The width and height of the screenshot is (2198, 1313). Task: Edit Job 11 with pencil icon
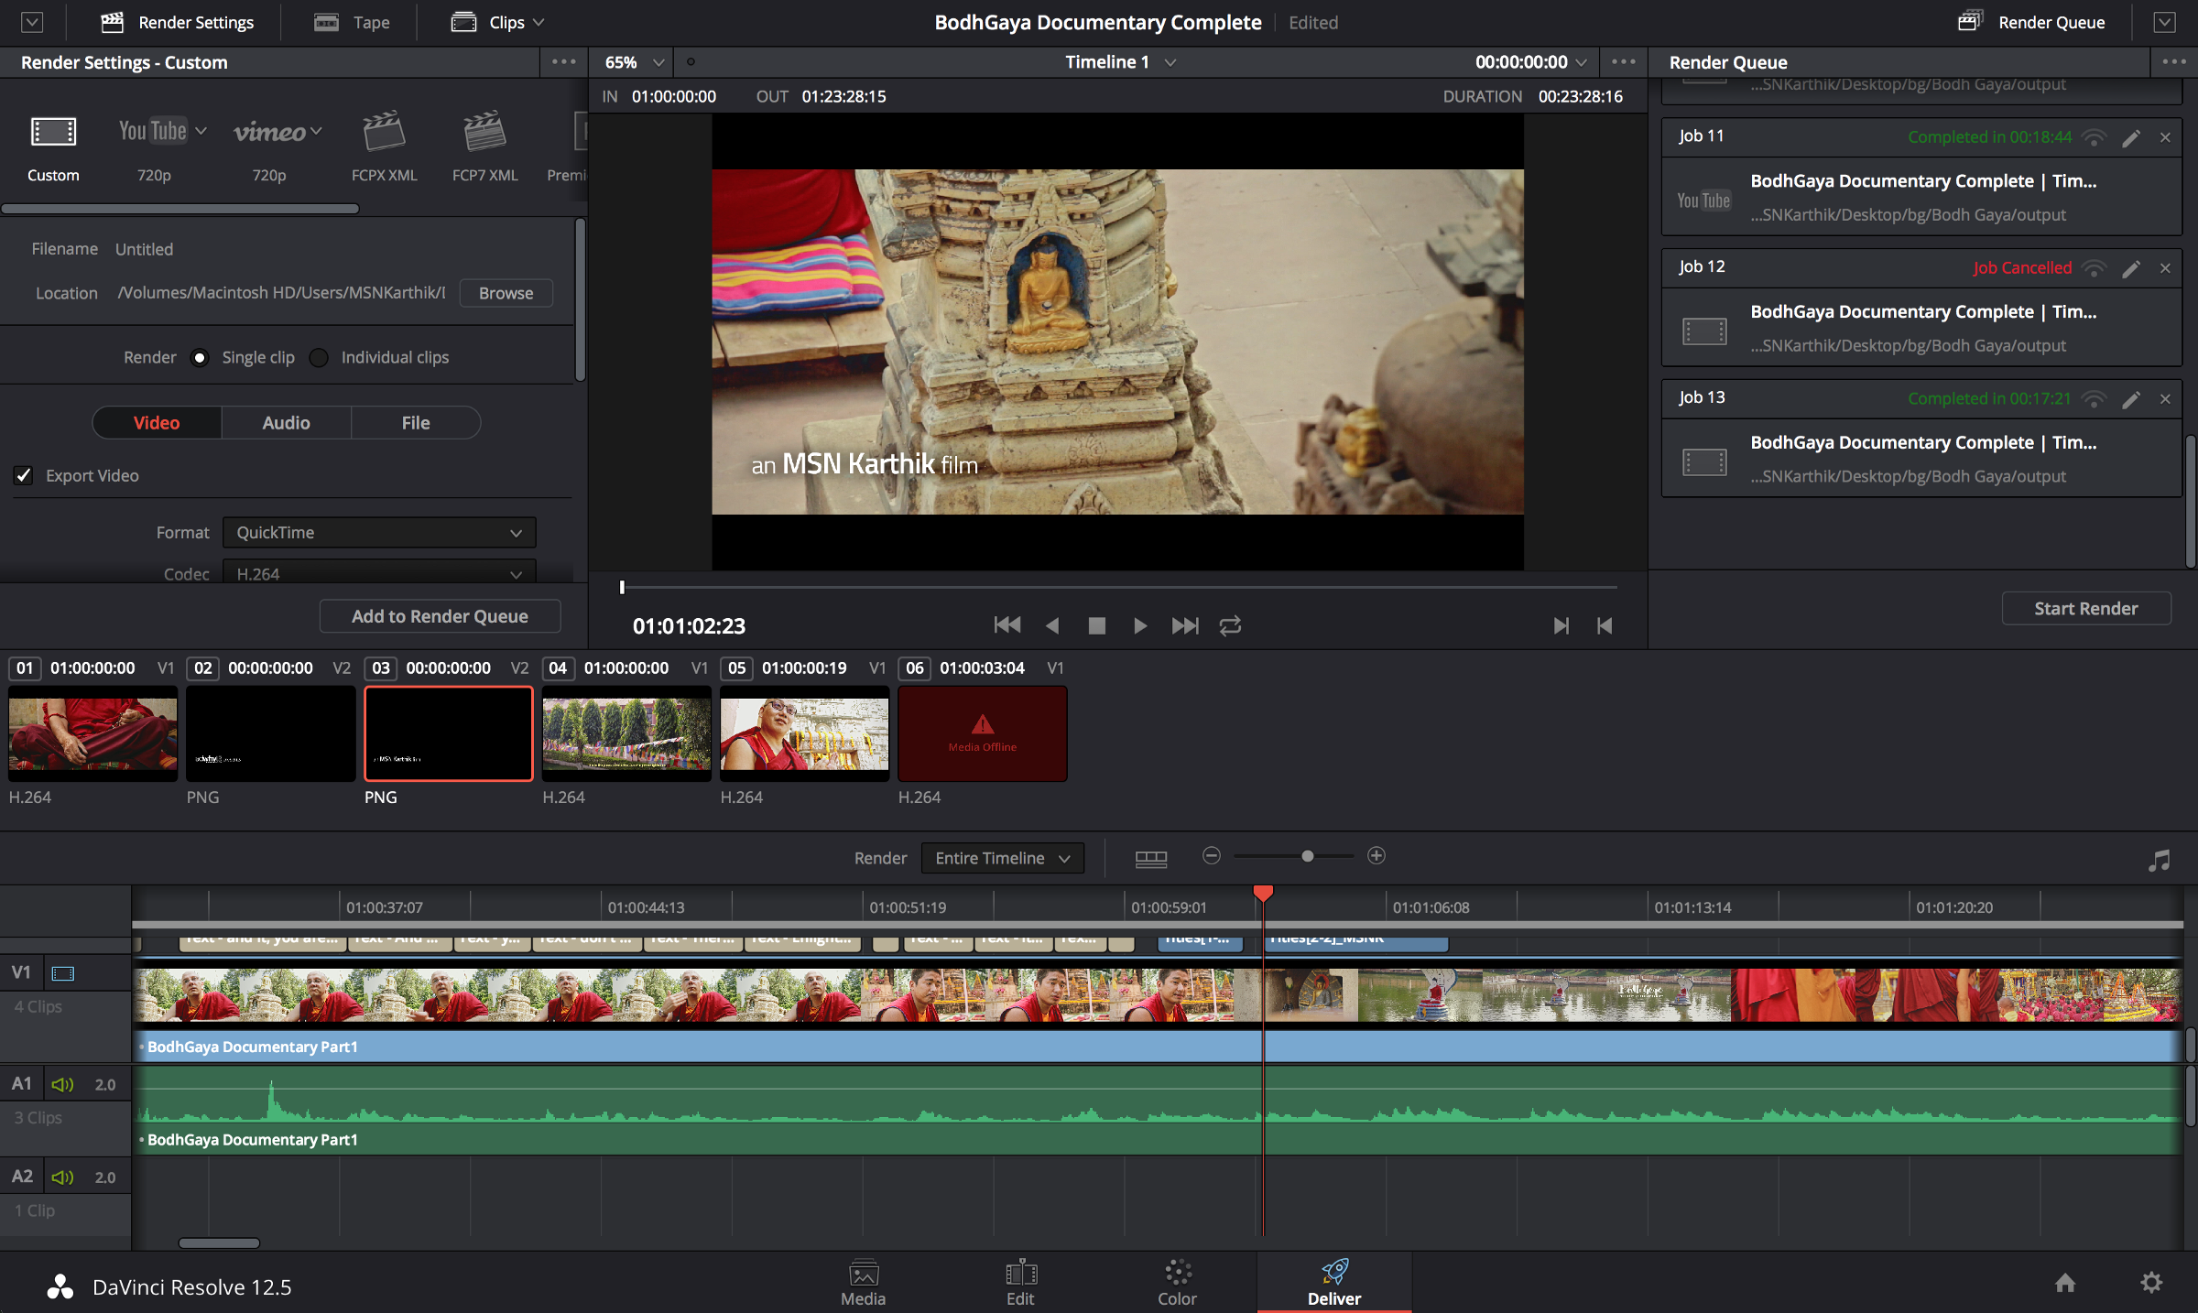point(2131,137)
